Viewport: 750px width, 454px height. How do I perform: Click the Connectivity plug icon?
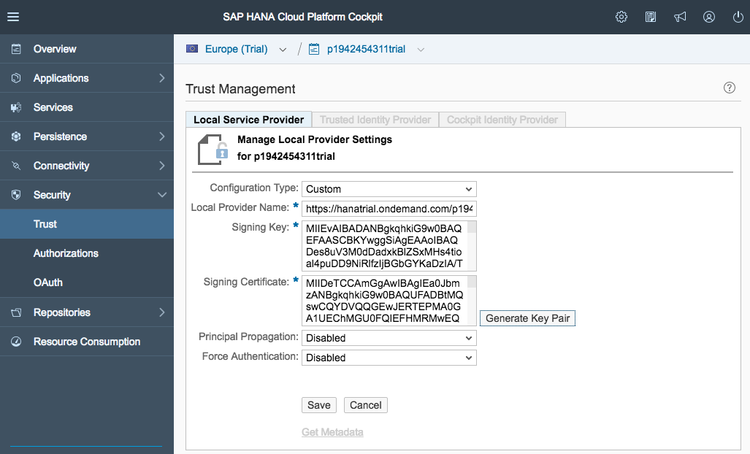coord(16,166)
